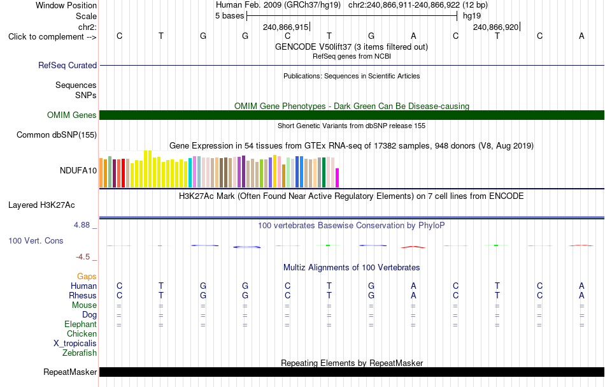Click the cyan GTEx expression bar

(x=190, y=173)
